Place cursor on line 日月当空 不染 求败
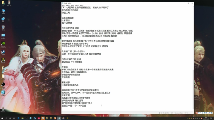 (x=70, y=28)
